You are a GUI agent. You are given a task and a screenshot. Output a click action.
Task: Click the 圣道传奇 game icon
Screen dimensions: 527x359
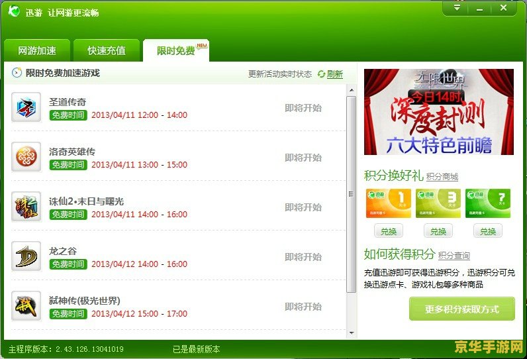tap(26, 107)
